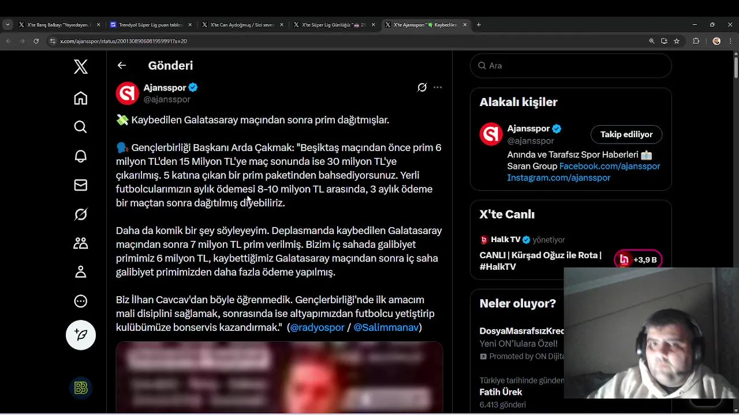739x415 pixels.
Task: Open Chrome three-dot menu
Action: click(730, 41)
